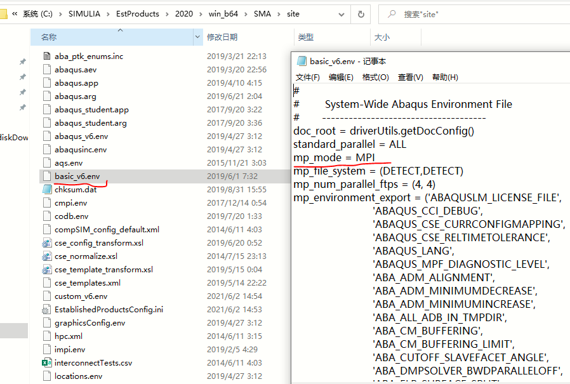Image resolution: width=570 pixels, height=384 pixels.
Task: Click inside the 搜索"site" search field
Action: point(419,13)
